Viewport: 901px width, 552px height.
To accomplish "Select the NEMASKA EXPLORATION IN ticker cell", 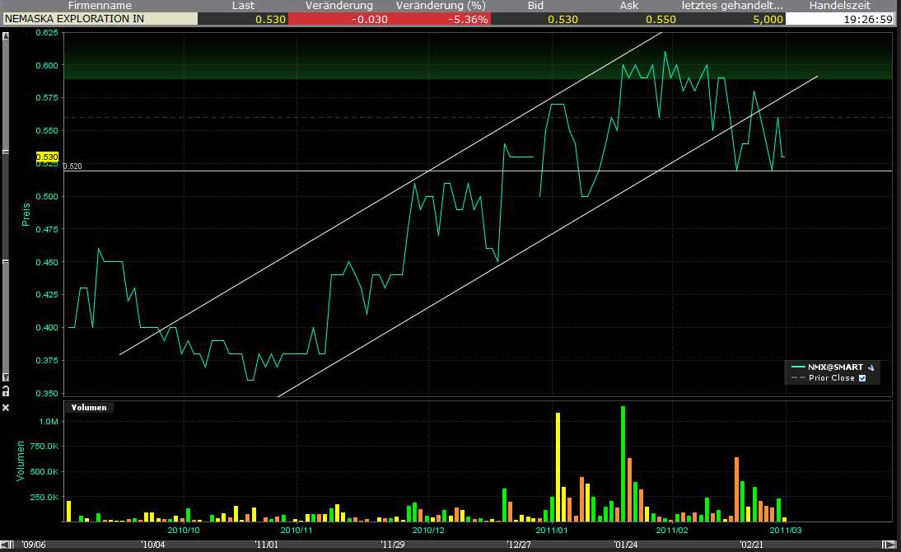I will point(99,19).
